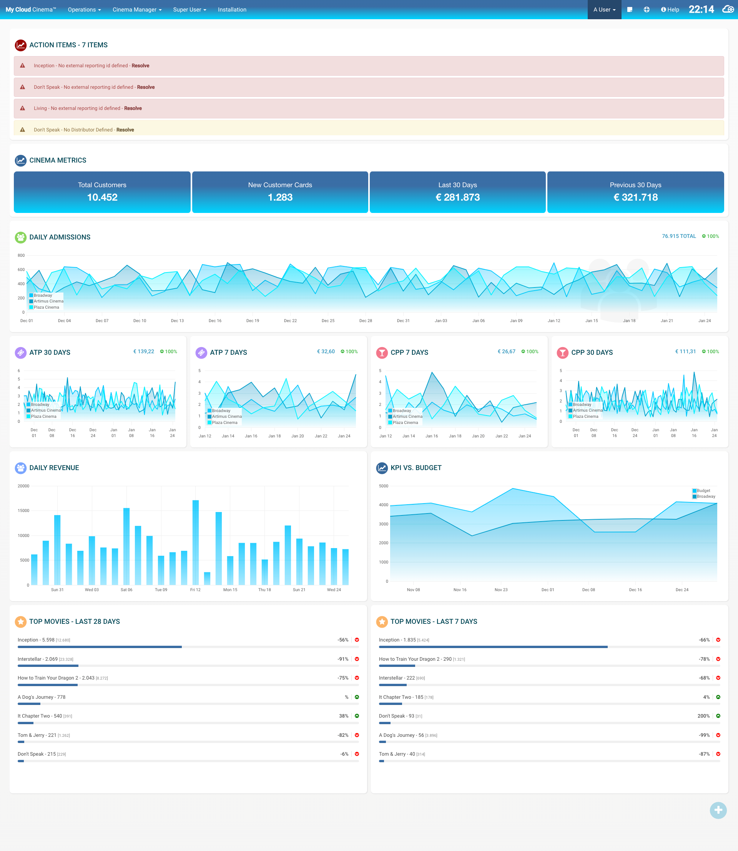This screenshot has width=738, height=851.
Task: Click the Top Movies Last 28 Days star icon
Action: 21,622
